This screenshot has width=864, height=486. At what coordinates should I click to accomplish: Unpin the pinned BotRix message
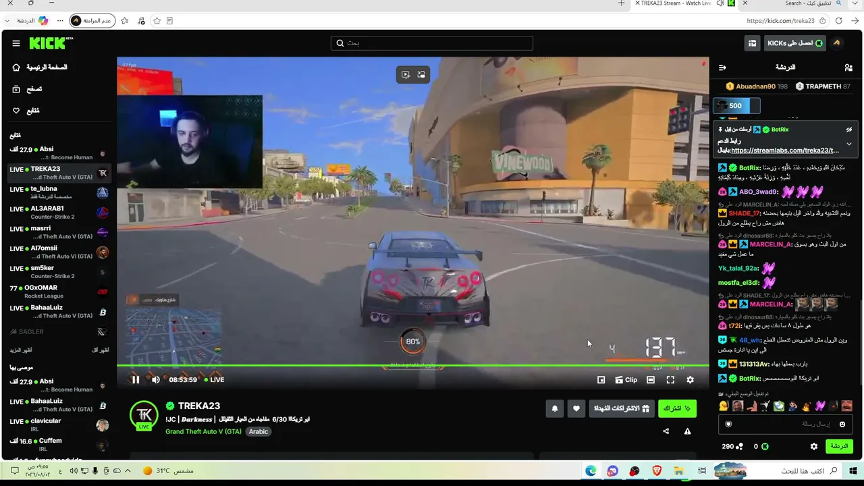[849, 130]
